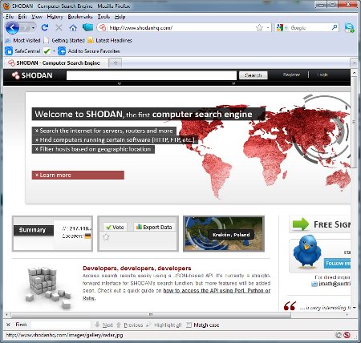Open the Summary gallery thumbnail
361x343 pixels.
pos(53,234)
